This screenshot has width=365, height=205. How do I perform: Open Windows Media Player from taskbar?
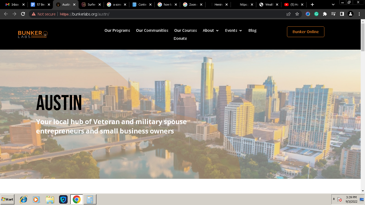click(36, 199)
